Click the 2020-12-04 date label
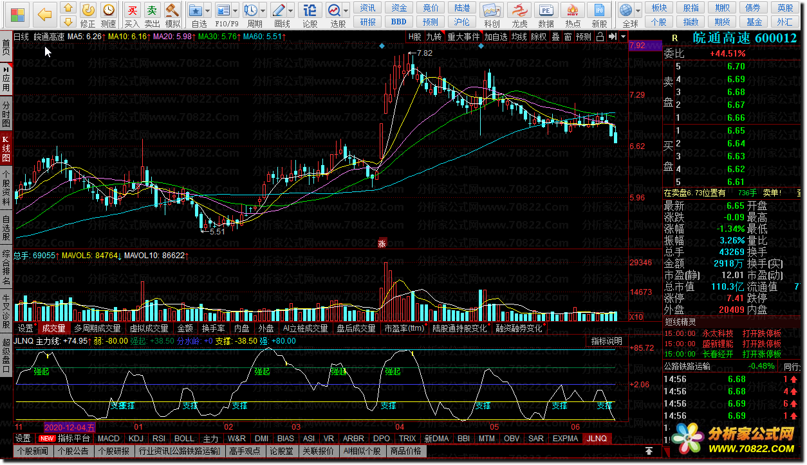 tap(70, 427)
